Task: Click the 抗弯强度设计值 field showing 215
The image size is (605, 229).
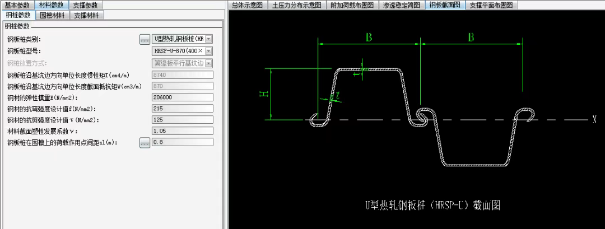Action: coord(182,109)
